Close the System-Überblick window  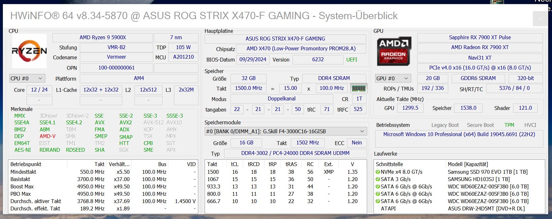540,19
